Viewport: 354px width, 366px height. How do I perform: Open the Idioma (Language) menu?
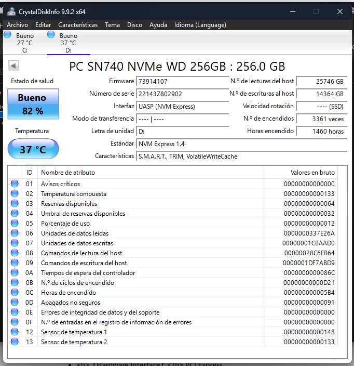[x=200, y=25]
